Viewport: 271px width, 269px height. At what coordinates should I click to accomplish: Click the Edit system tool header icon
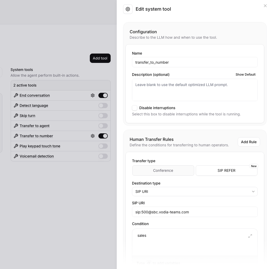[x=128, y=9]
